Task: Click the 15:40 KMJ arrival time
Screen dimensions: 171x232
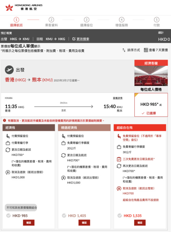Action: 113,107
